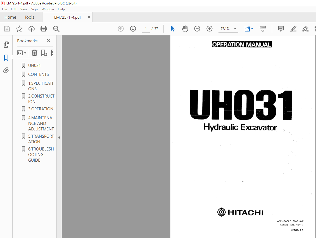Click the total pages count 77
This screenshot has width=316, height=238.
pyautogui.click(x=156, y=29)
